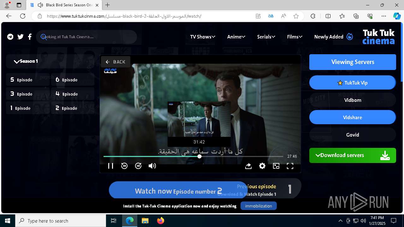Viewport: 404px width, 227px height.
Task: Pause the video playback
Action: tap(110, 166)
